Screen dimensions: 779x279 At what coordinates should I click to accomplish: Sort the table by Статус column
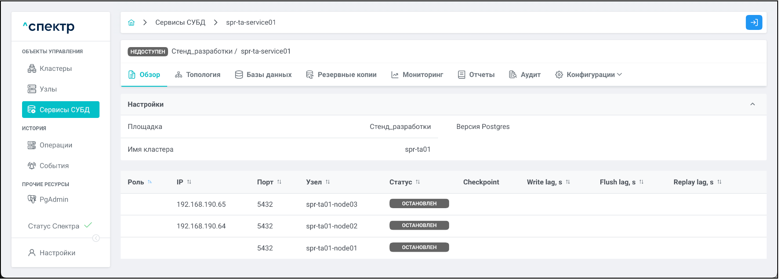[x=418, y=182]
